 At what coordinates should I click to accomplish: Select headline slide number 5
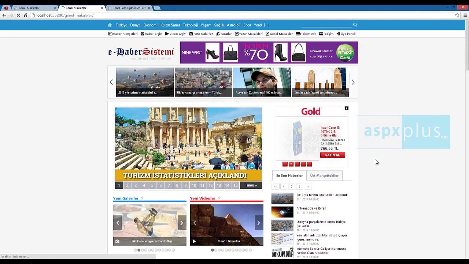pyautogui.click(x=152, y=186)
